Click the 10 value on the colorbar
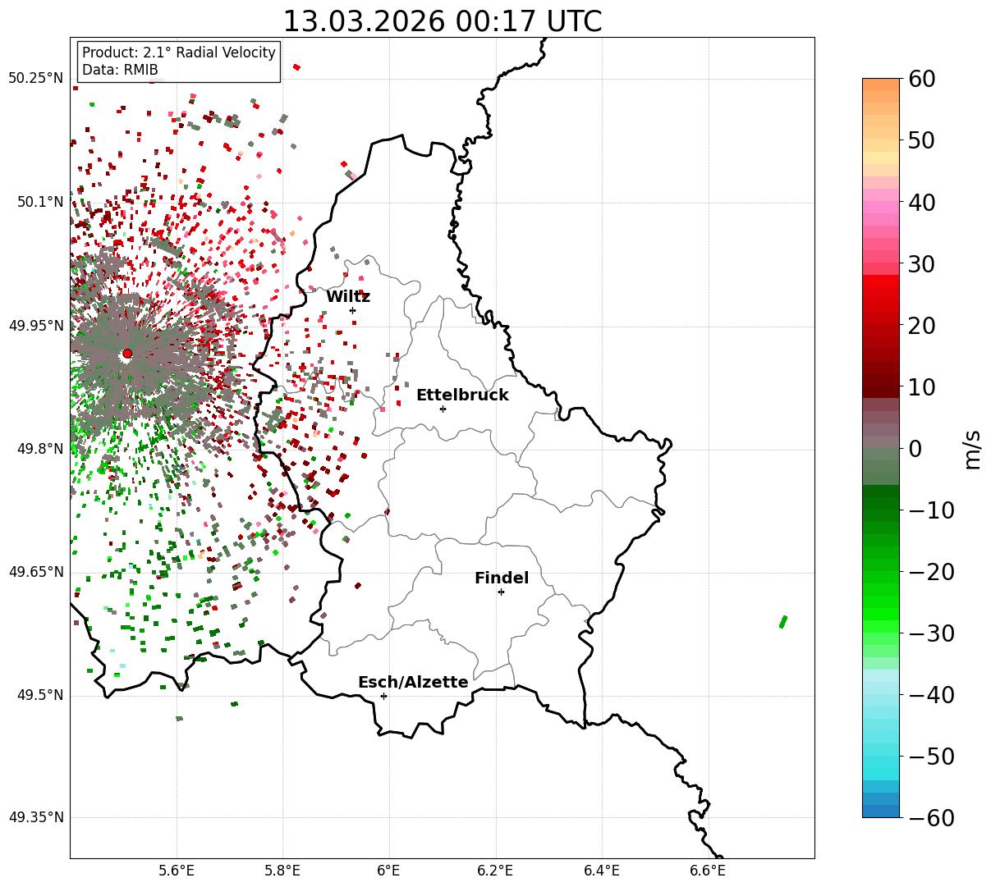 pyautogui.click(x=921, y=386)
